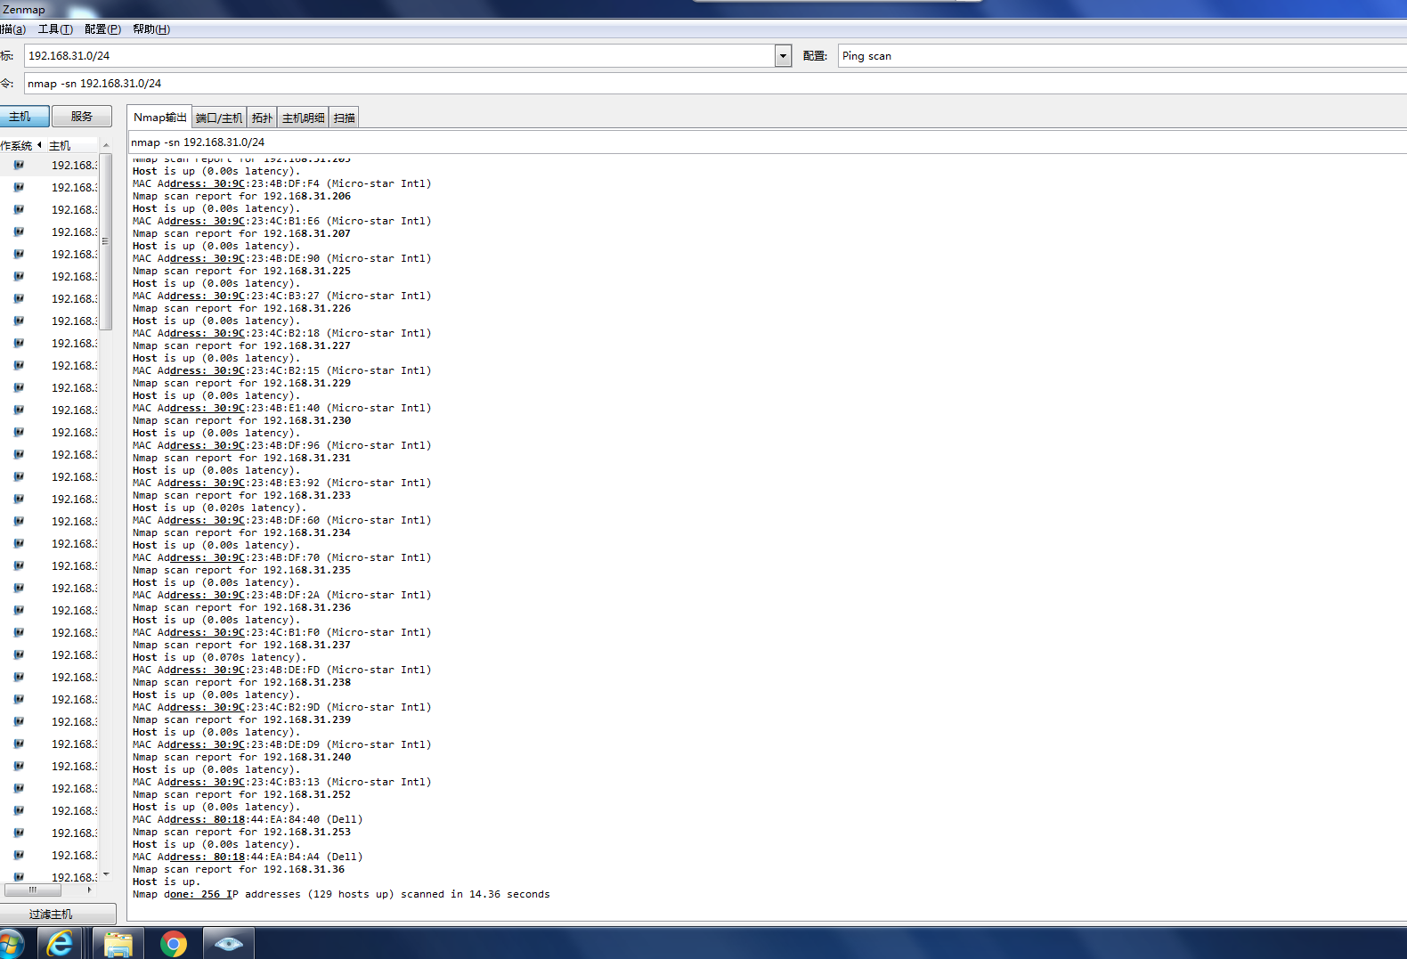This screenshot has height=959, width=1407.
Task: Click the line 'Nmap scan report for 192.168.31.36'
Action: pos(239,869)
